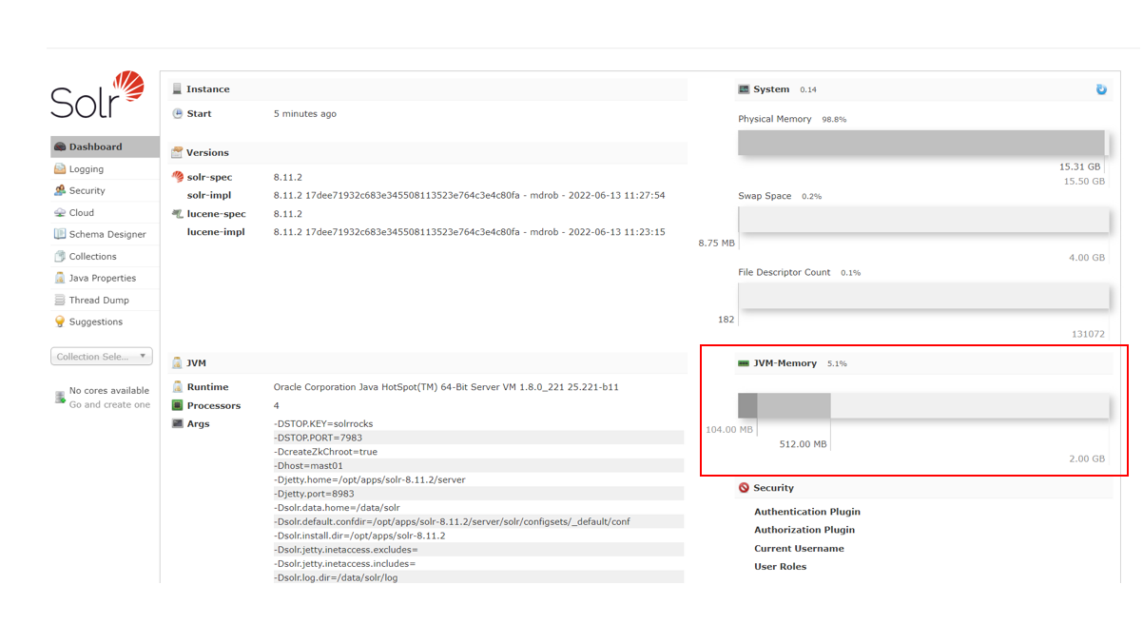Image resolution: width=1143 pixels, height=624 pixels.
Task: Click the Current Username label
Action: click(x=799, y=548)
